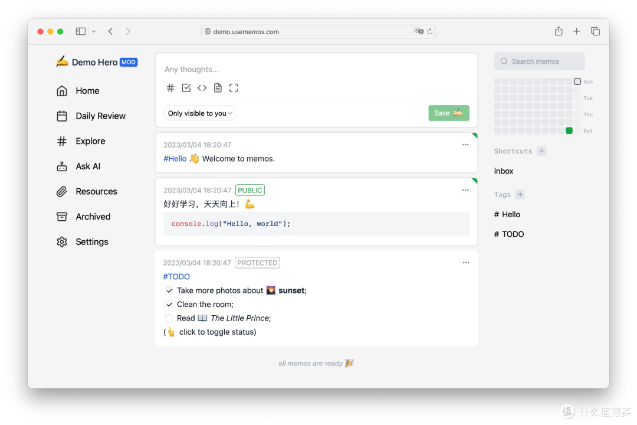Toggle fullscreen editor mode
This screenshot has width=637, height=425.
click(x=234, y=88)
